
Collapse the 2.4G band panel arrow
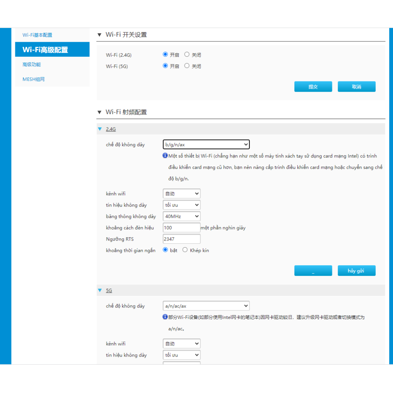pyautogui.click(x=100, y=129)
